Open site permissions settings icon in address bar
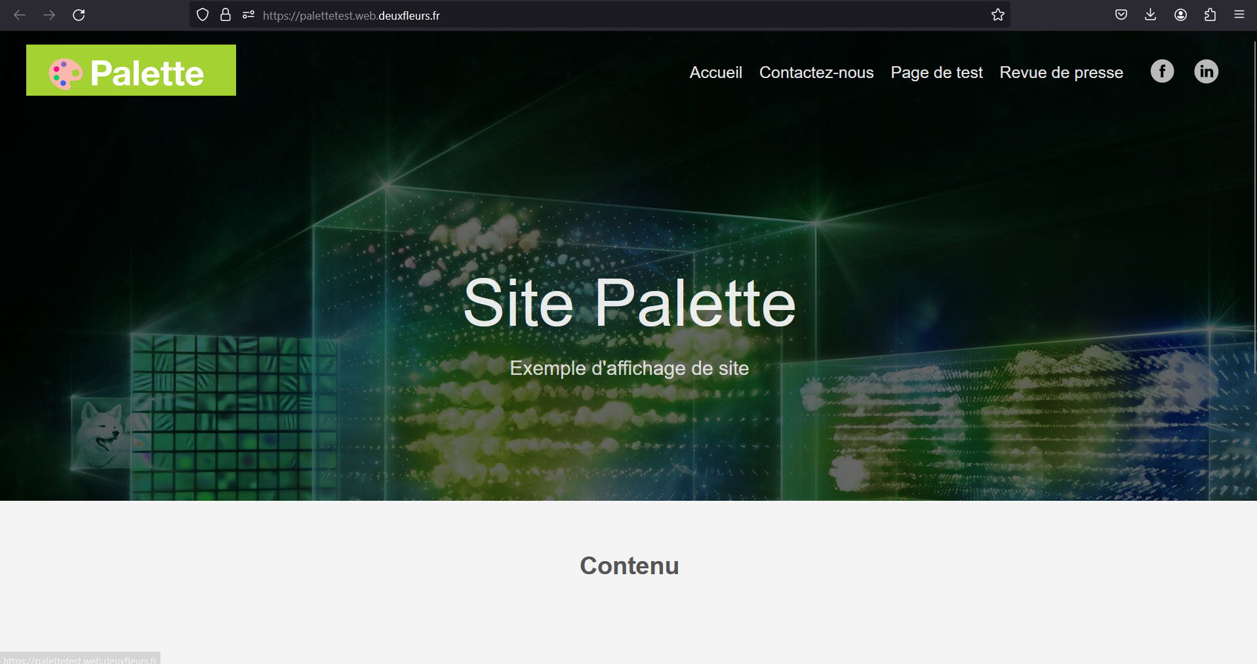Image resolution: width=1257 pixels, height=664 pixels. (247, 14)
